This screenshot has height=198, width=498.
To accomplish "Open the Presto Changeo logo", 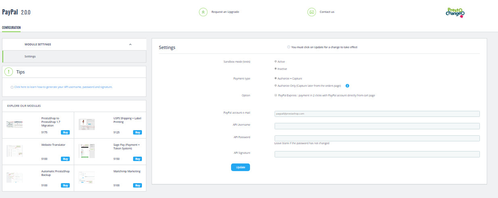I will [x=455, y=13].
